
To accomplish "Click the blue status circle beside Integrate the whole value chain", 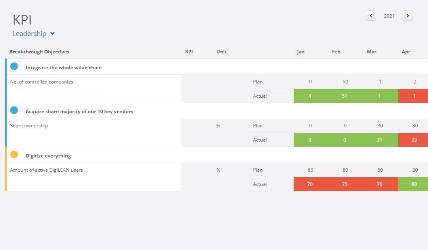I will (x=14, y=66).
